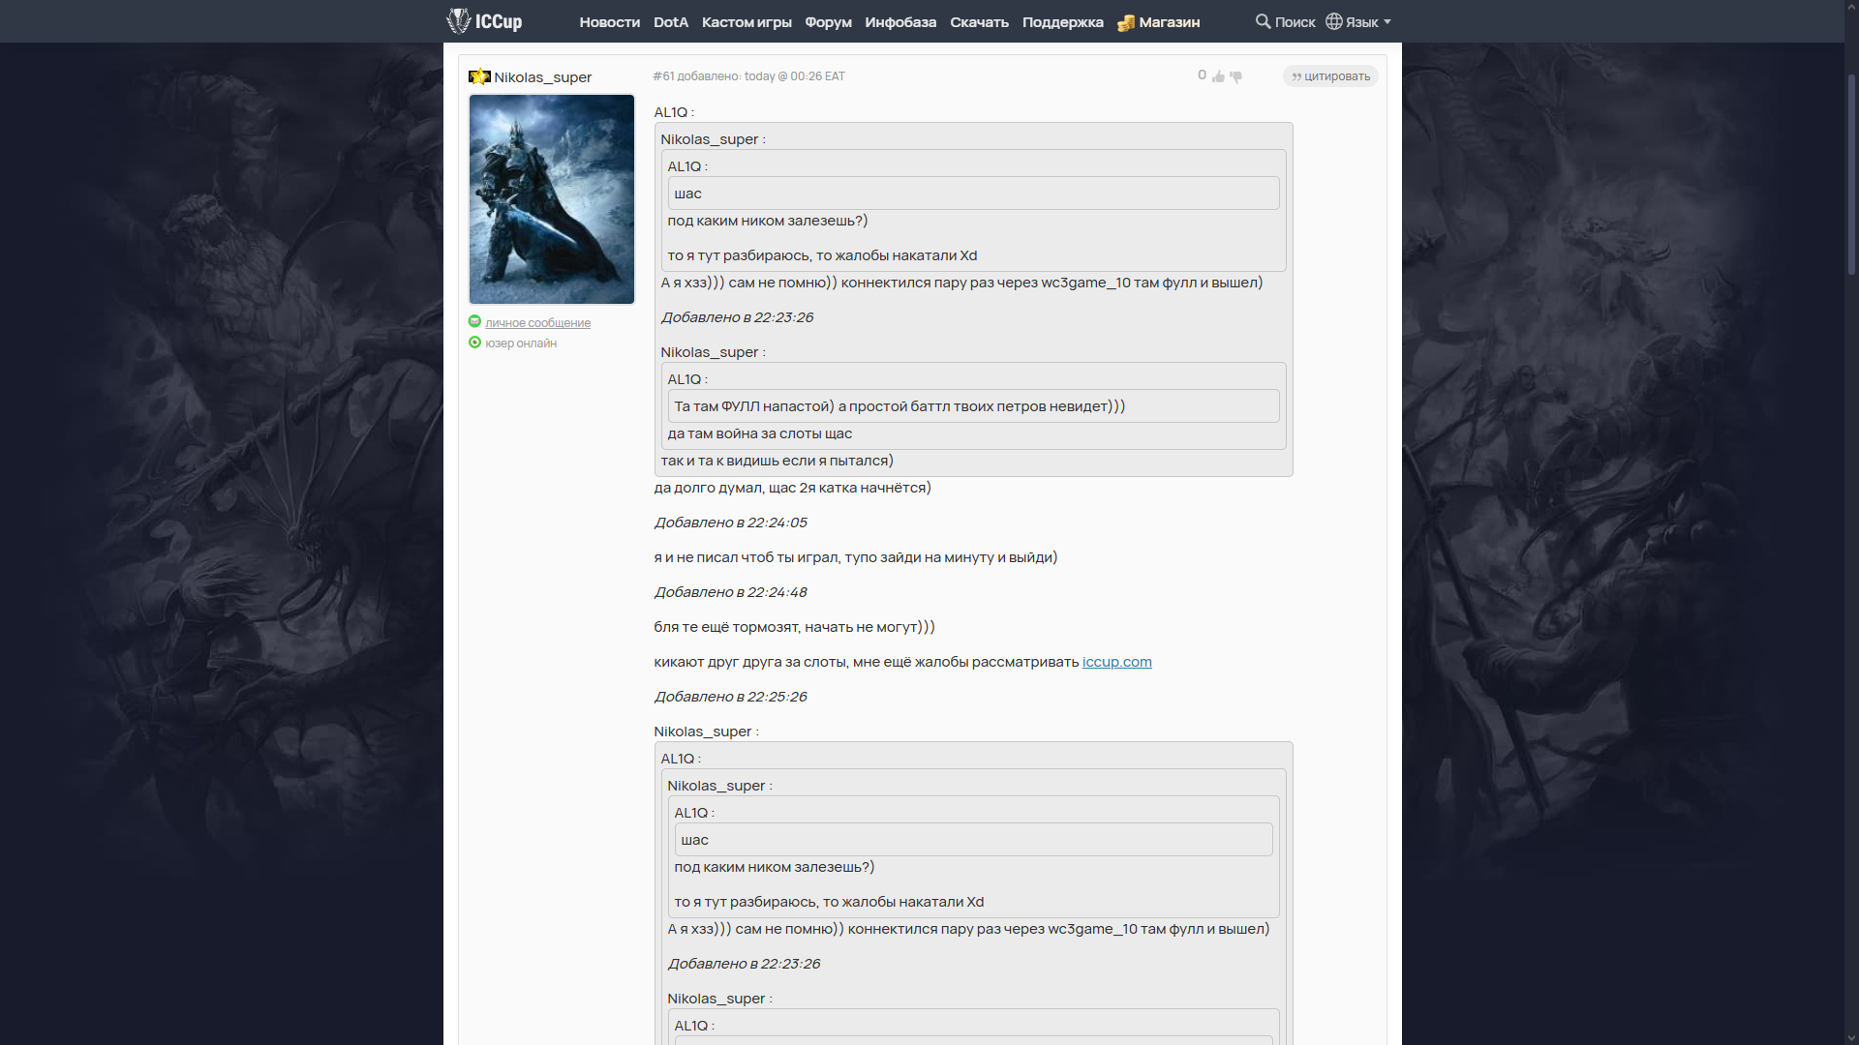1859x1045 pixels.
Task: Open the Кастом игры menu
Action: (x=747, y=22)
